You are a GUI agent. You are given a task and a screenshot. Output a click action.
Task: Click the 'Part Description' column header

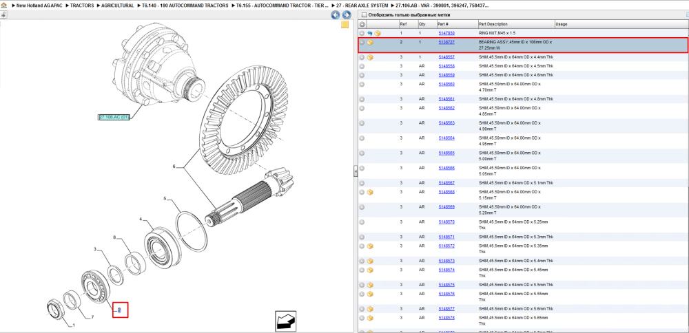click(x=493, y=24)
